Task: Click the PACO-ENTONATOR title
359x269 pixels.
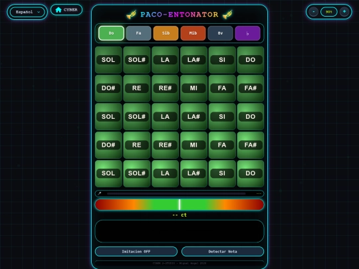Action: (179, 15)
